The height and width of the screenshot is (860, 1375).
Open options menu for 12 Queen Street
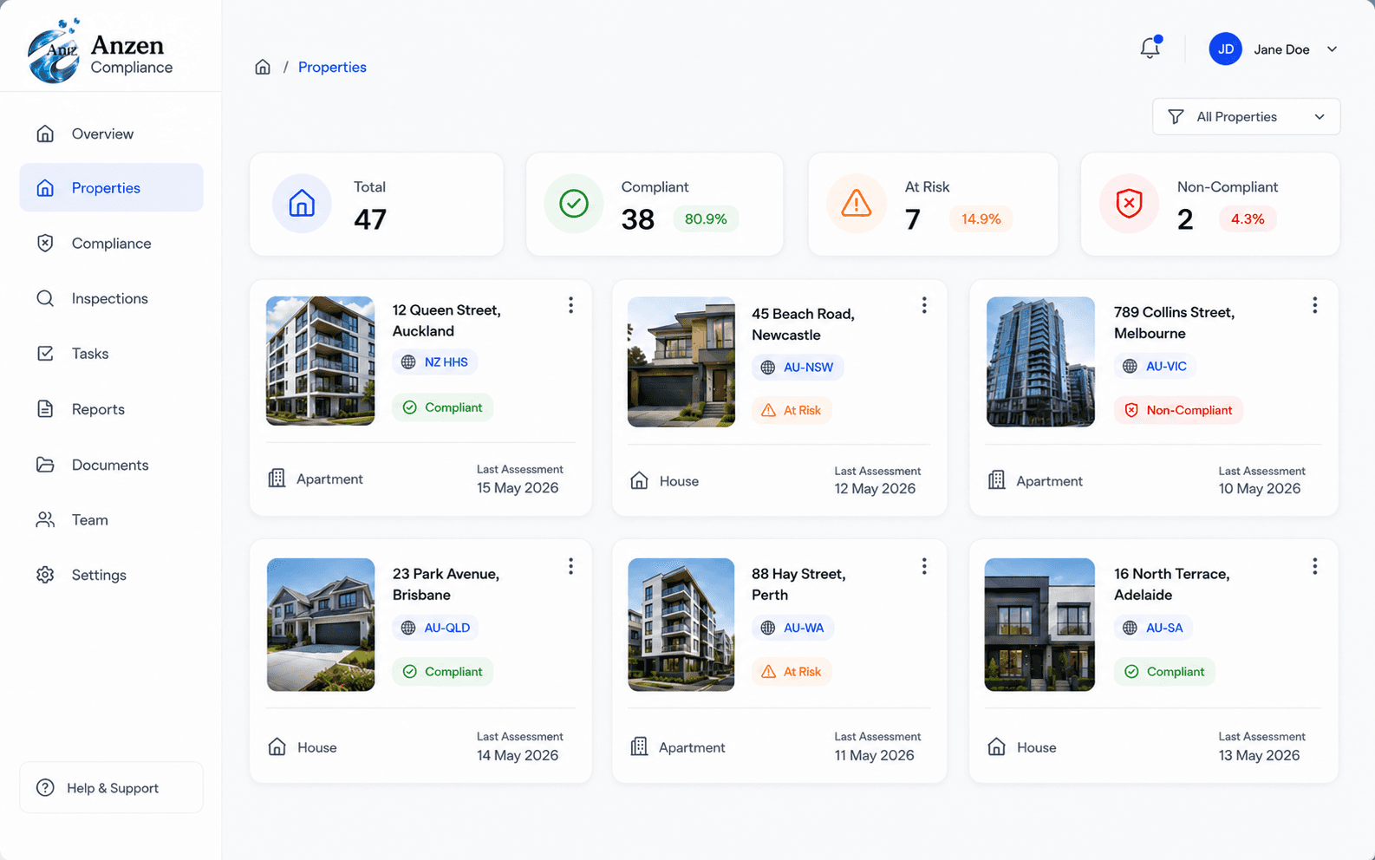pos(570,305)
